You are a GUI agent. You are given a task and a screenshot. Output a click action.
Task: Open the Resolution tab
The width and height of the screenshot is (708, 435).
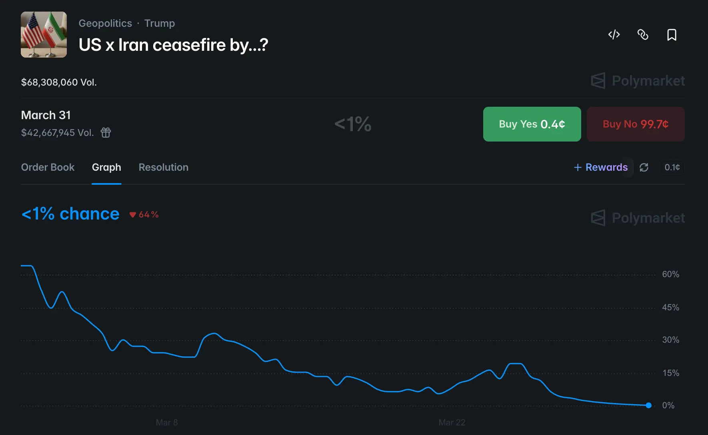coord(163,168)
